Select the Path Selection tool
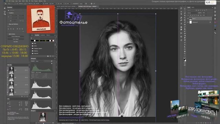This screenshot has width=220, height=124. pos(185,47)
